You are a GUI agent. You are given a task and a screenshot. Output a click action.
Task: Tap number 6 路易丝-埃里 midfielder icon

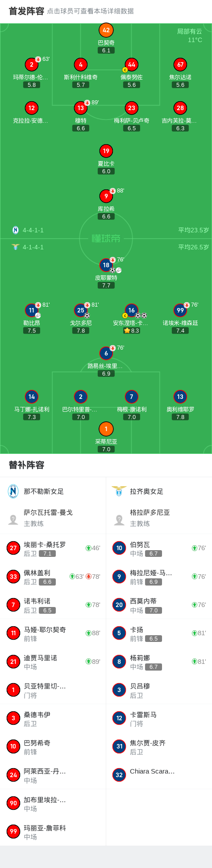[x=106, y=353]
